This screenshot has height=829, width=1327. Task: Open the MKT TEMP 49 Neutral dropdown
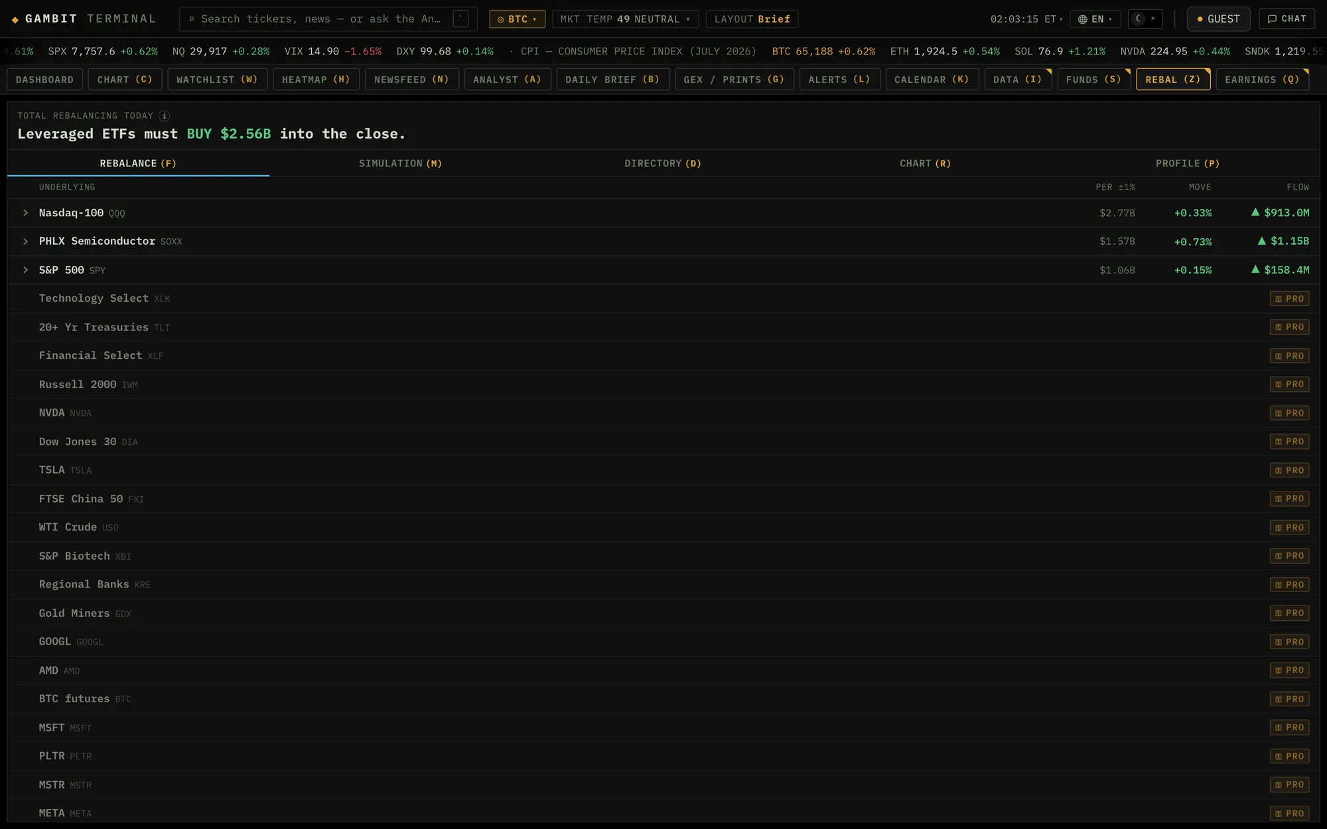625,19
